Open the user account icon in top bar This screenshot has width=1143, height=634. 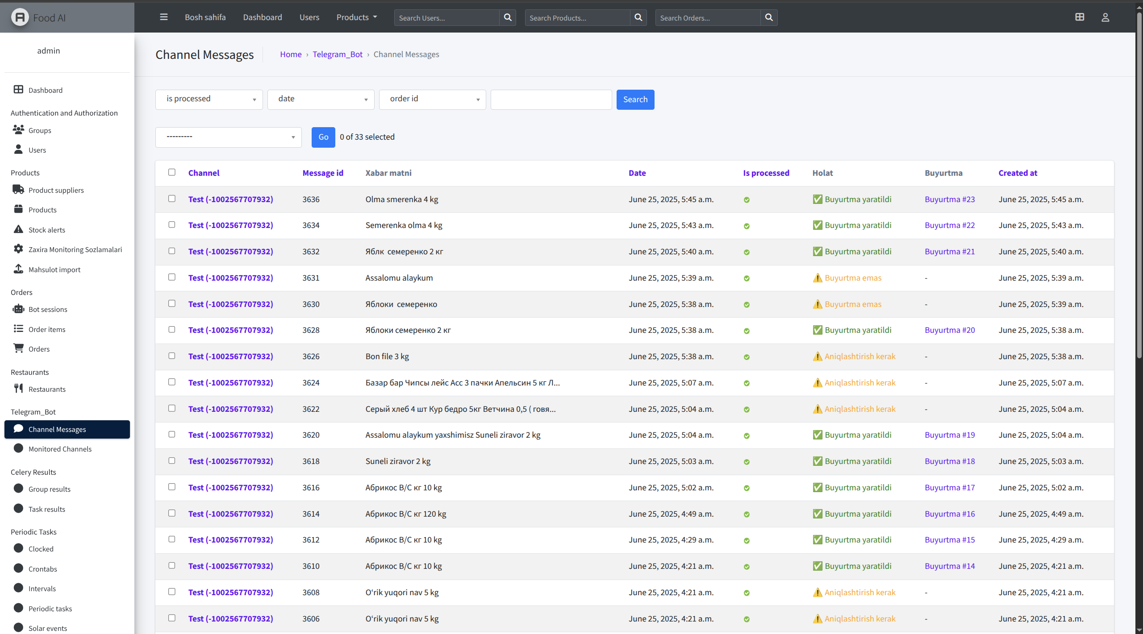coord(1105,17)
